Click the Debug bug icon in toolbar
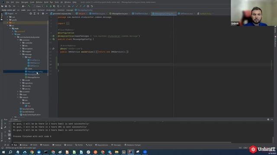 [x=51, y=6]
